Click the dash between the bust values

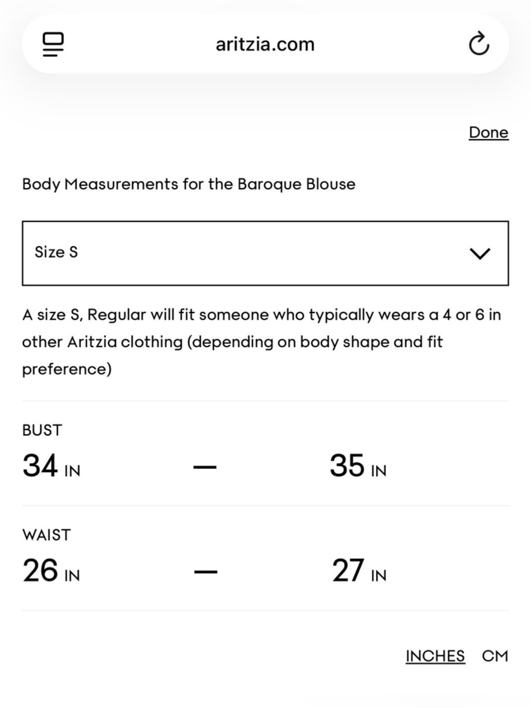(205, 467)
